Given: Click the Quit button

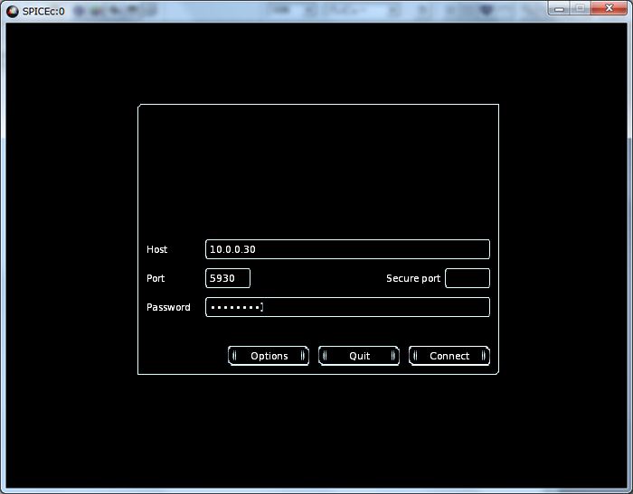Looking at the screenshot, I should 359,356.
